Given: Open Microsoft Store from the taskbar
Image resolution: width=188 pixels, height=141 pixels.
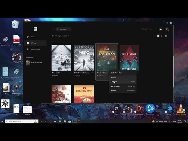Looking at the screenshot, I should [x=70, y=121].
